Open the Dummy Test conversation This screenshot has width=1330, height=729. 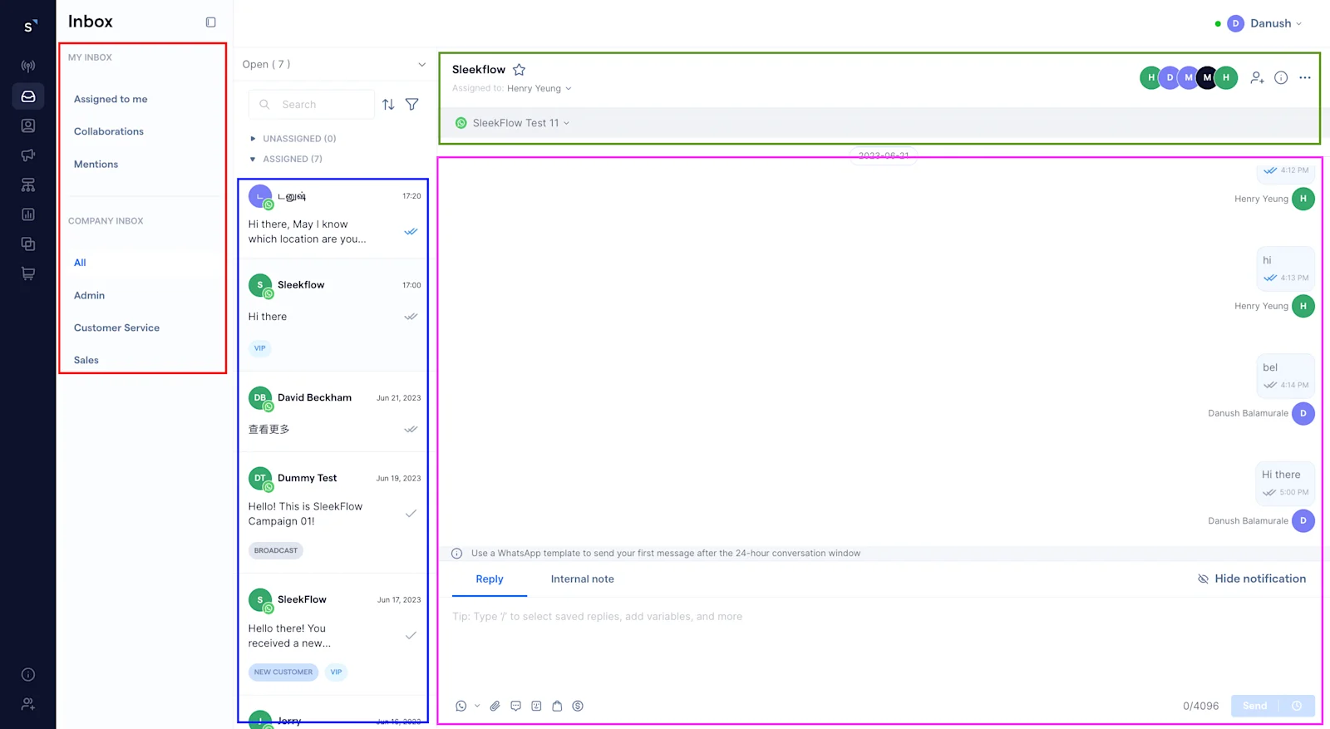pyautogui.click(x=333, y=514)
